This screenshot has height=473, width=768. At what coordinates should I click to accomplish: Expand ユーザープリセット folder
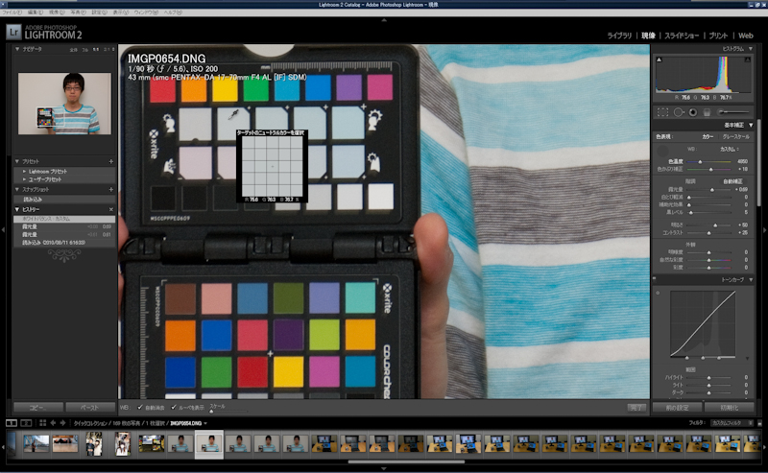point(25,179)
